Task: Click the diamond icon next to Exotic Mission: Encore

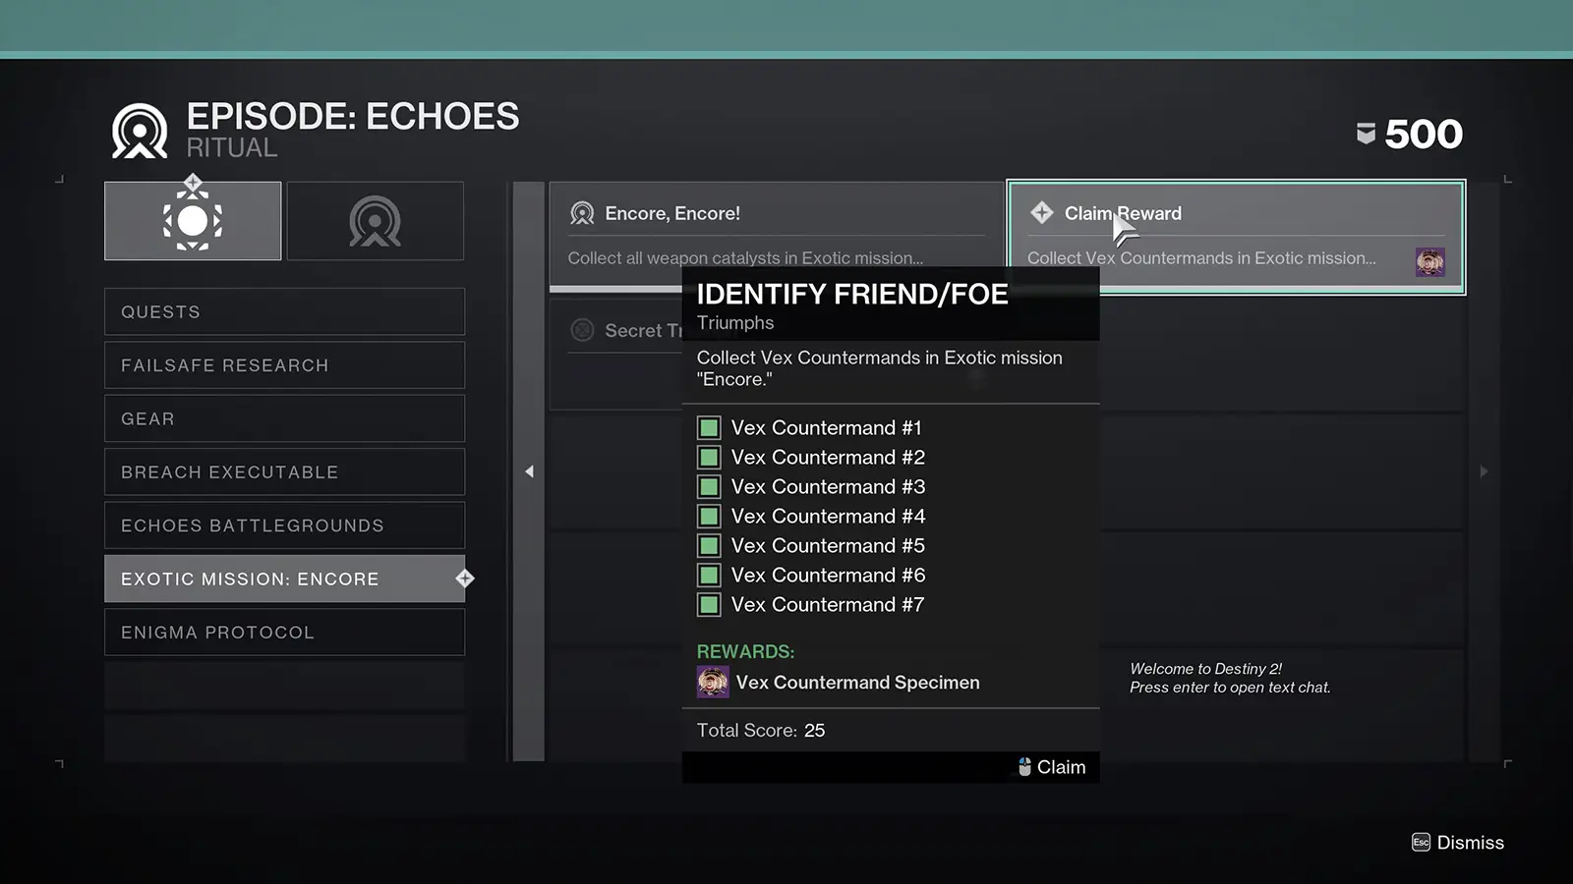Action: coord(465,579)
